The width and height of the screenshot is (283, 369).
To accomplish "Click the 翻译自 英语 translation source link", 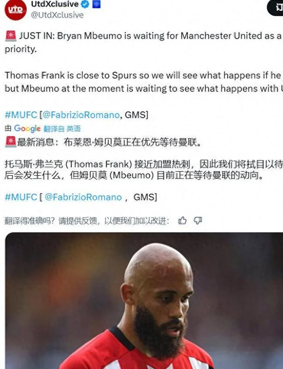I will point(62,128).
